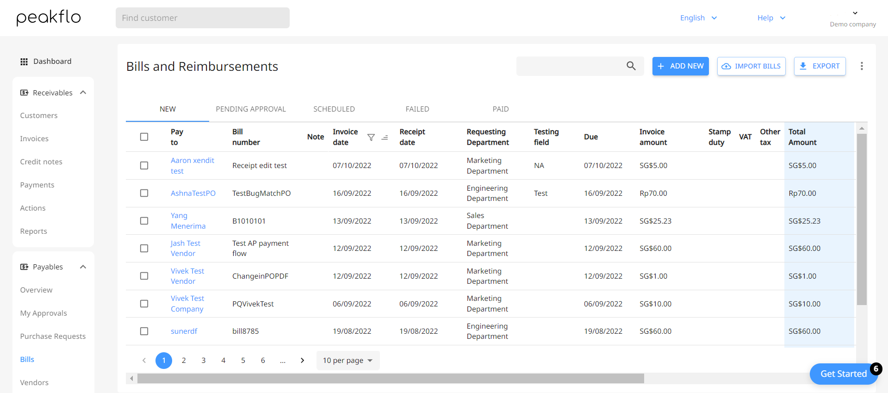This screenshot has height=393, width=888.
Task: Click the horizontal scrollbar left arrow
Action: [x=131, y=379]
